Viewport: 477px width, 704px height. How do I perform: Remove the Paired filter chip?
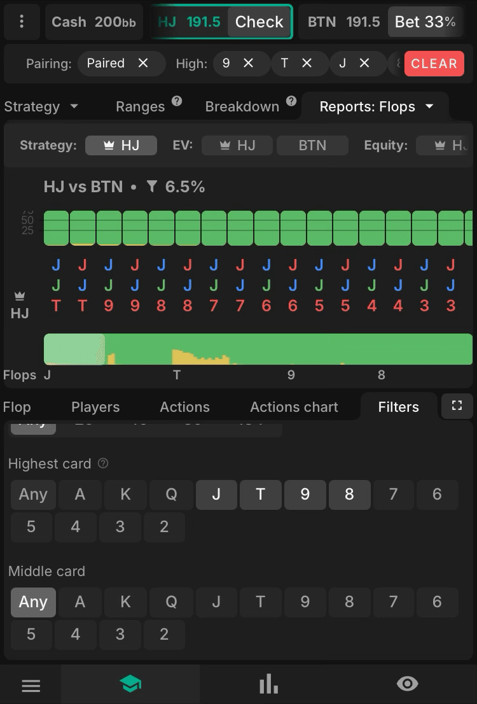[143, 63]
